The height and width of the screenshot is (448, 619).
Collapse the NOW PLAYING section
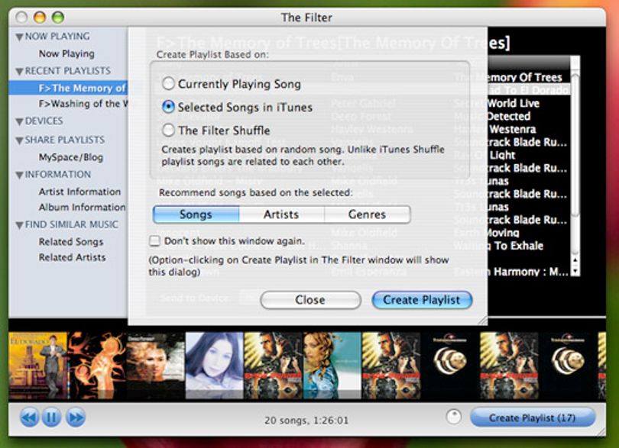pos(19,37)
